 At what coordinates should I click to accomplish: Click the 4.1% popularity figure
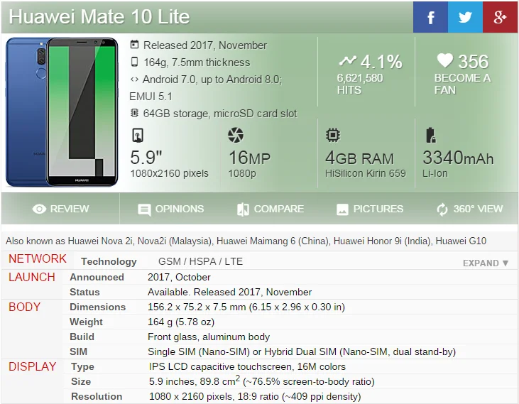[381, 62]
